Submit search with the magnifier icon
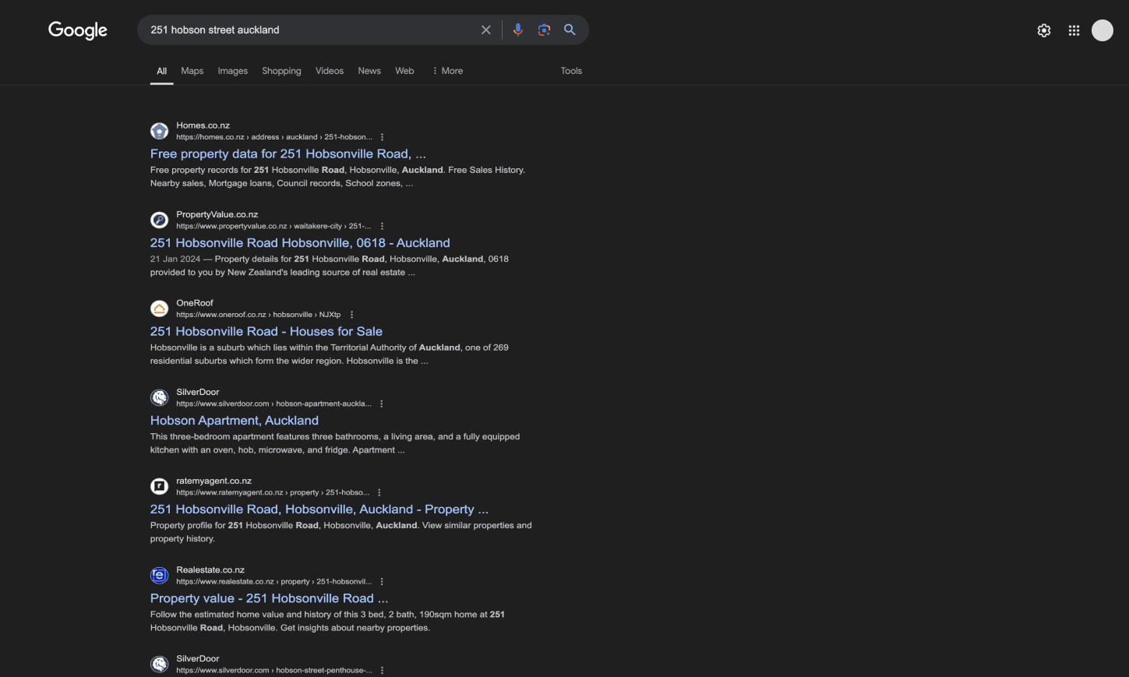Viewport: 1129px width, 677px height. tap(570, 30)
